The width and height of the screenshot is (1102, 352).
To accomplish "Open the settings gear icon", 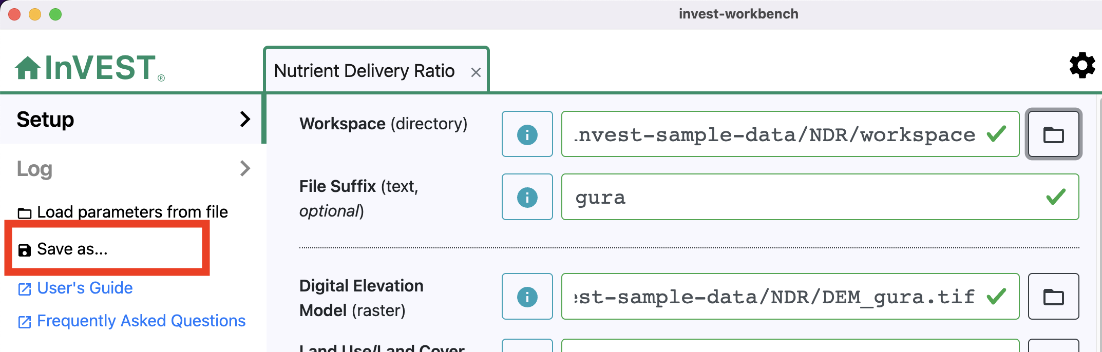I will point(1082,65).
